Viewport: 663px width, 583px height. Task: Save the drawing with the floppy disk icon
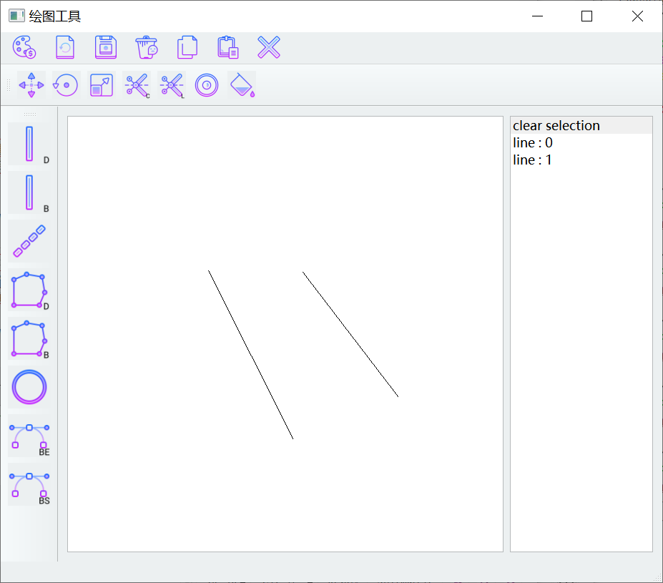106,47
